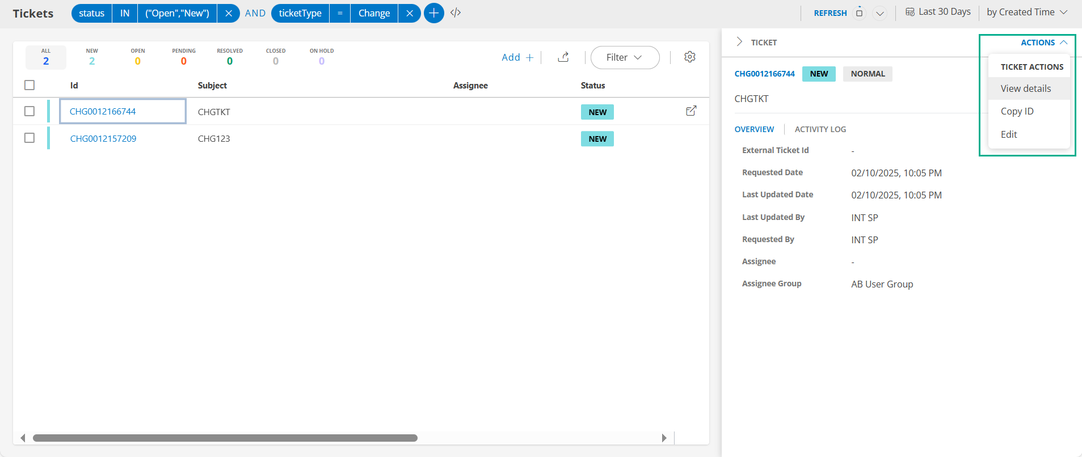Image resolution: width=1082 pixels, height=457 pixels.
Task: Remove the status filter chip
Action: tap(229, 13)
